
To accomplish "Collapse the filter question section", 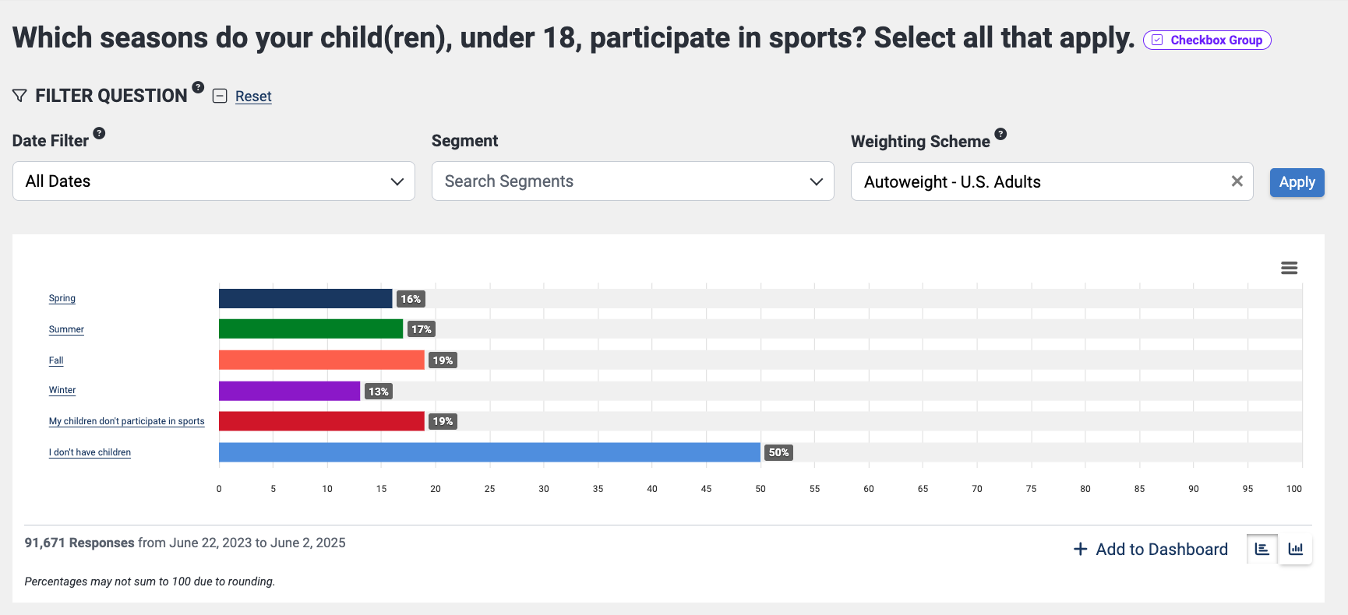I will pyautogui.click(x=220, y=96).
